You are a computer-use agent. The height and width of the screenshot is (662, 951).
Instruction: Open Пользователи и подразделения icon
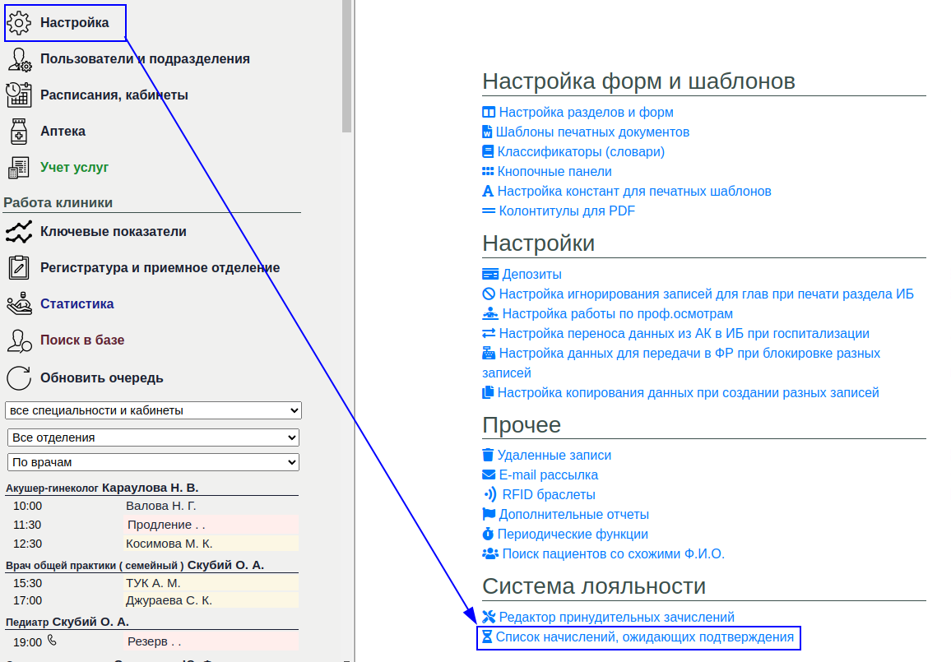[19, 59]
